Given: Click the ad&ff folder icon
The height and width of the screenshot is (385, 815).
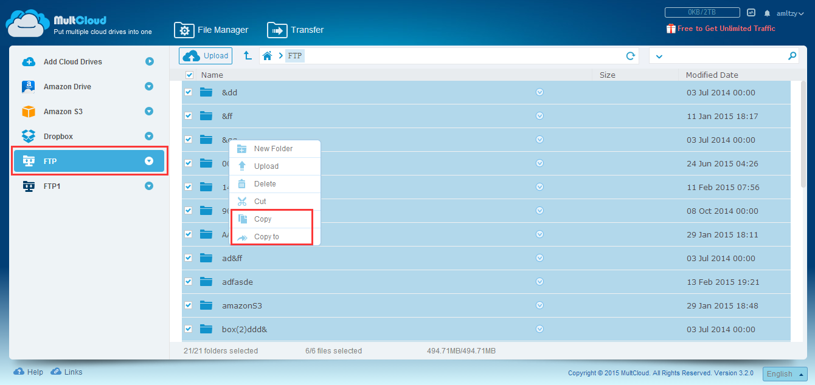Looking at the screenshot, I should 206,258.
